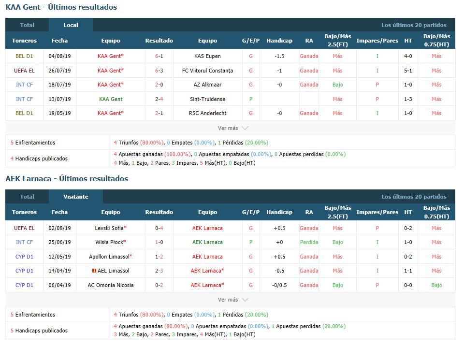
Task: Click INT CF tournament in the 25/06/19 row
Action: point(24,242)
